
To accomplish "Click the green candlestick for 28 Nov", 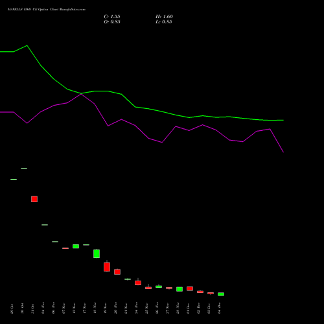I will 179,289.
